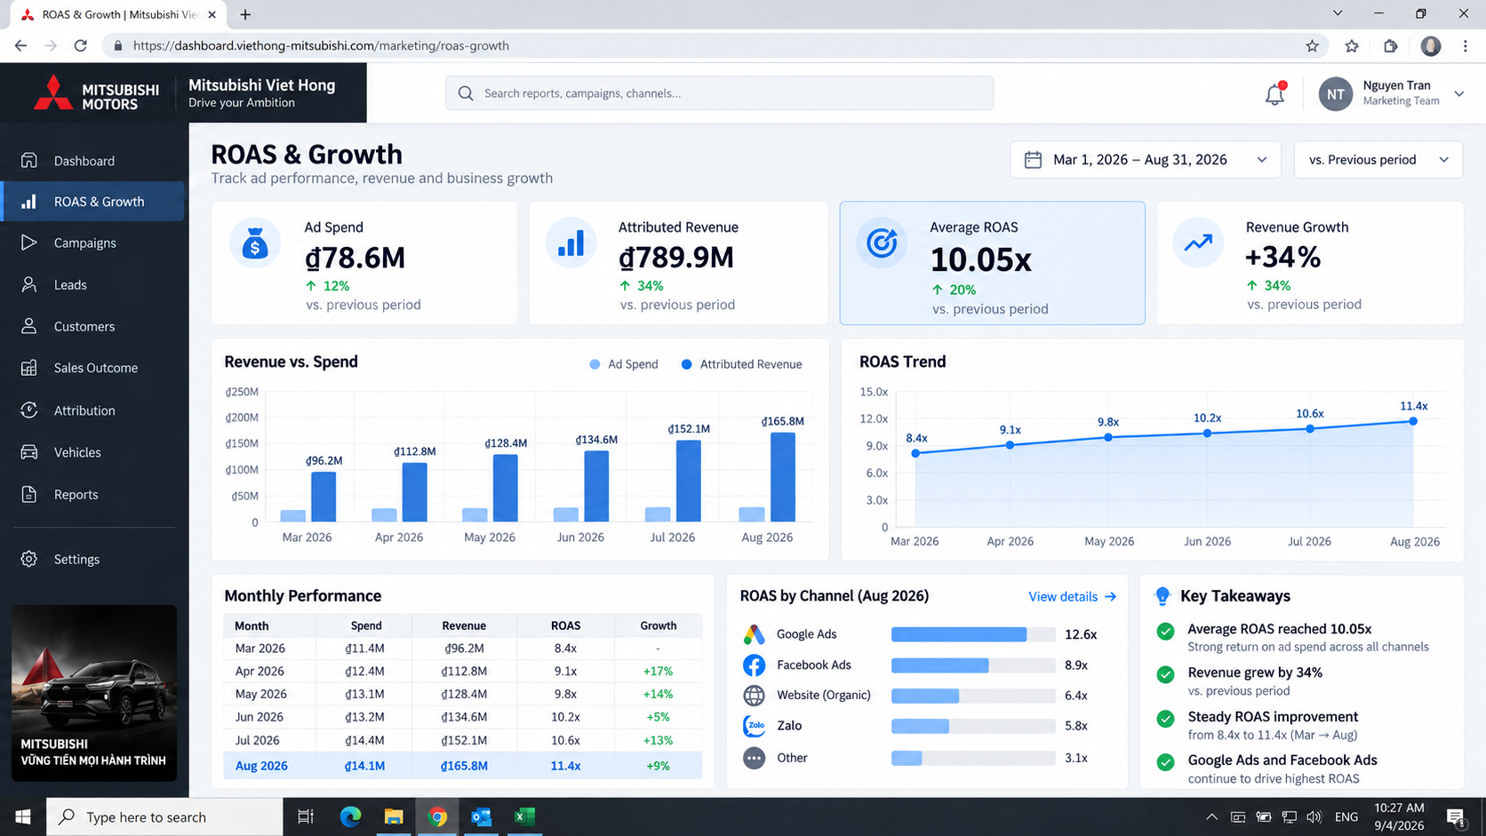Click the calendar icon in date range
The image size is (1486, 836).
coord(1033,160)
